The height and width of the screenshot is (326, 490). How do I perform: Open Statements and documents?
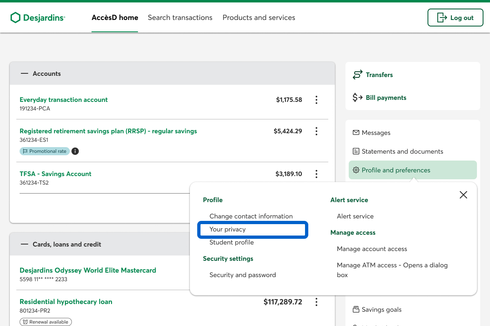tap(402, 152)
